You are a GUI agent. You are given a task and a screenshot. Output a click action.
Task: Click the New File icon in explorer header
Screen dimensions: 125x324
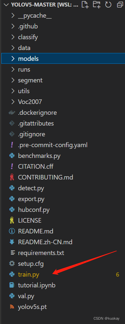(85, 5)
